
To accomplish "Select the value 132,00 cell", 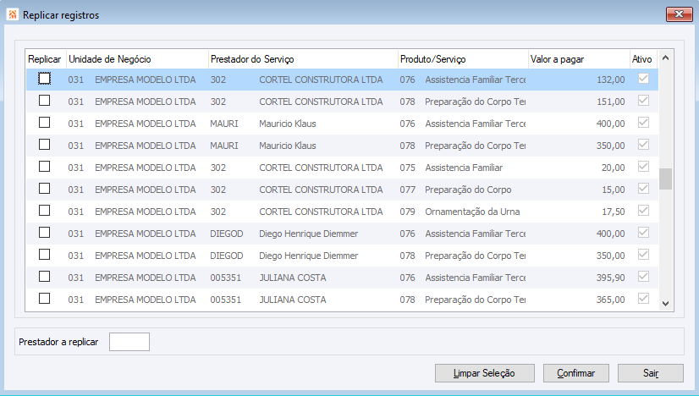I will point(611,80).
